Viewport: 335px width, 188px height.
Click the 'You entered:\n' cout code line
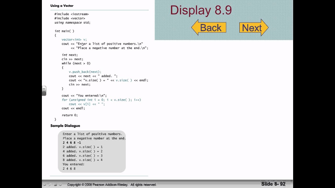point(84,96)
